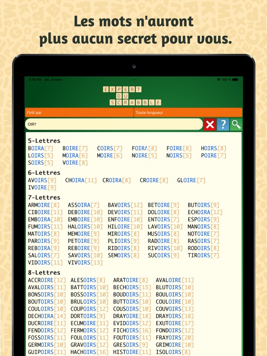The height and width of the screenshot is (356, 267).
Task: Select the word SAVOIRS[10]
Action: 85,255
